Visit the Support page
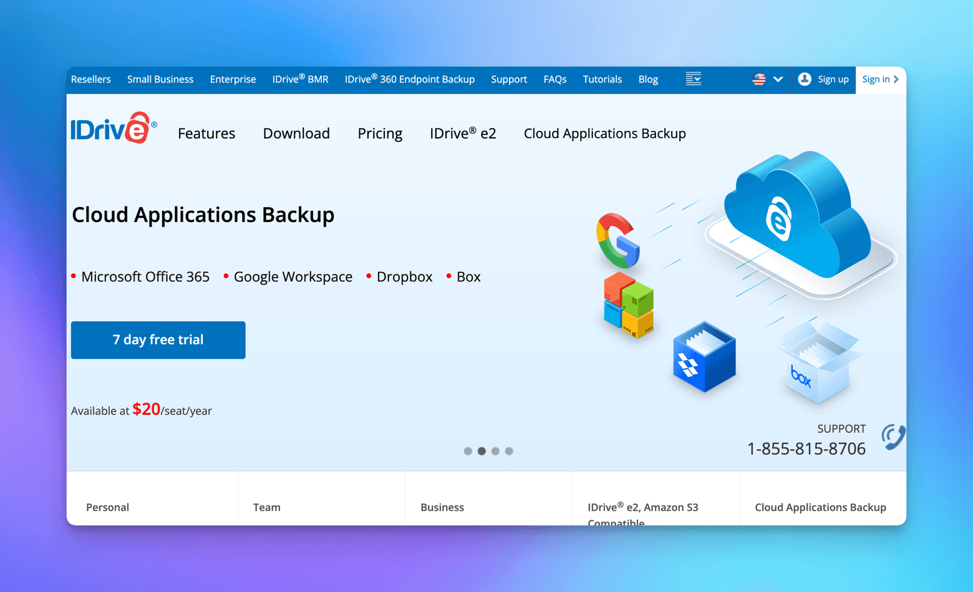This screenshot has width=973, height=592. point(509,79)
